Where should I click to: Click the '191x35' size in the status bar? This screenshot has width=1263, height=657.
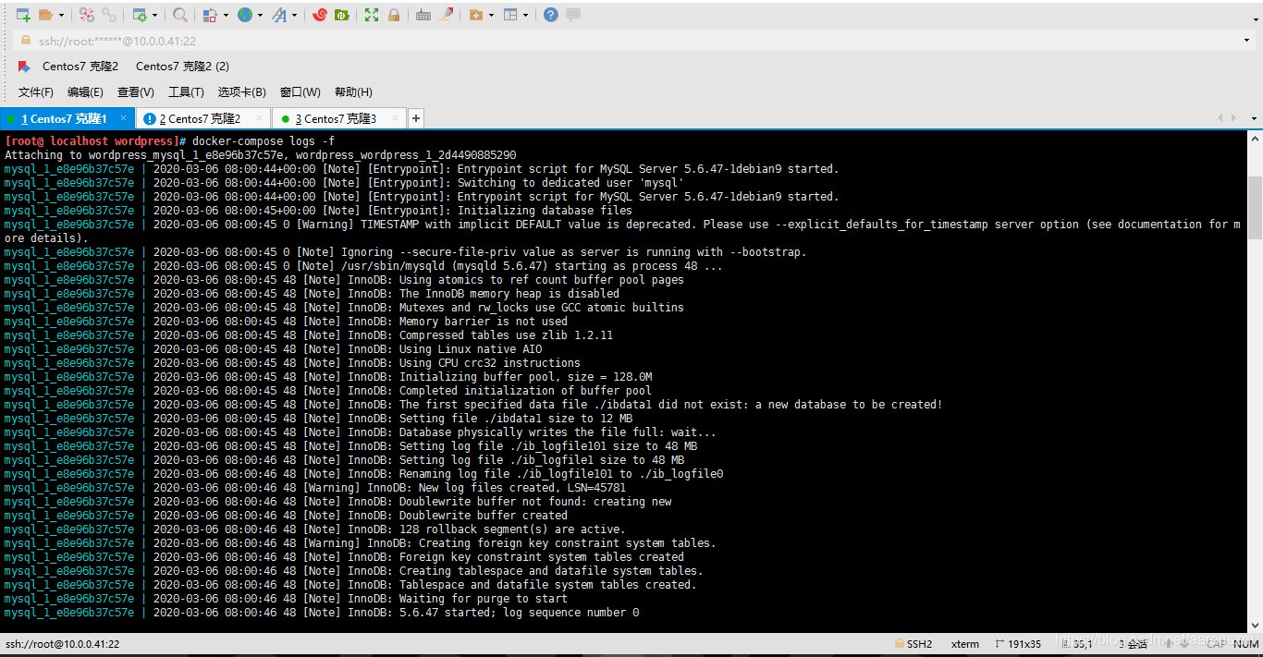click(x=1017, y=644)
